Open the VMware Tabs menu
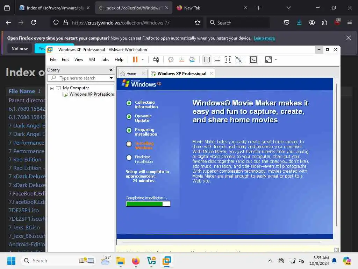Viewport: 358px width, 269px height. [105, 60]
